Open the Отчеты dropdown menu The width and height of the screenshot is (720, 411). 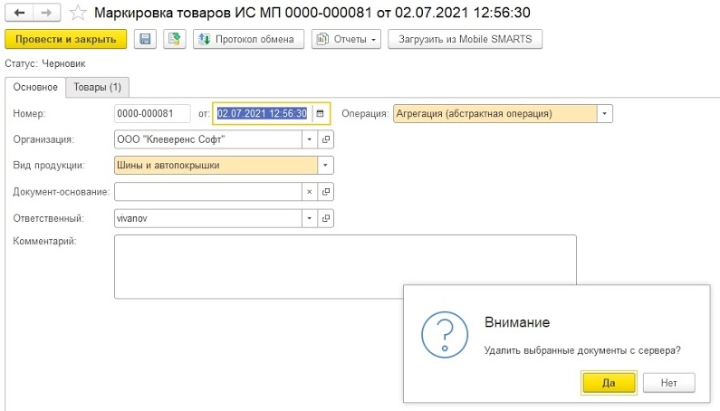[x=346, y=39]
